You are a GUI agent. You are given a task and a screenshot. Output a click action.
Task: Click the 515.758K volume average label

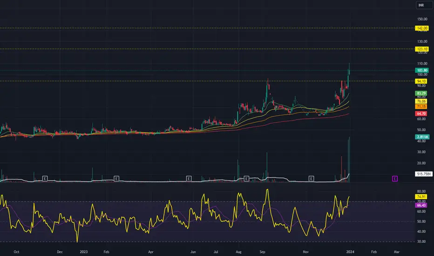(424, 174)
